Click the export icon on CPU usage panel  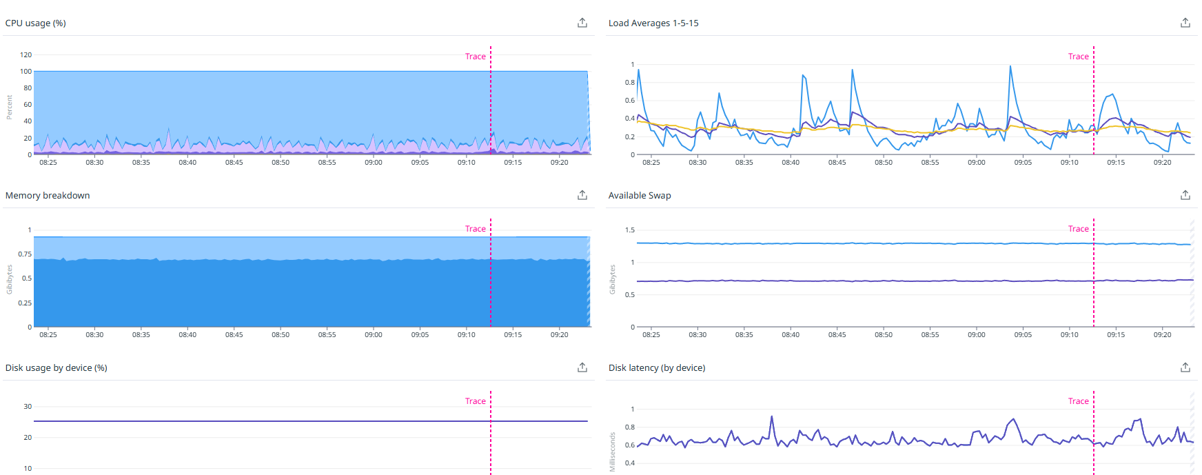[582, 23]
